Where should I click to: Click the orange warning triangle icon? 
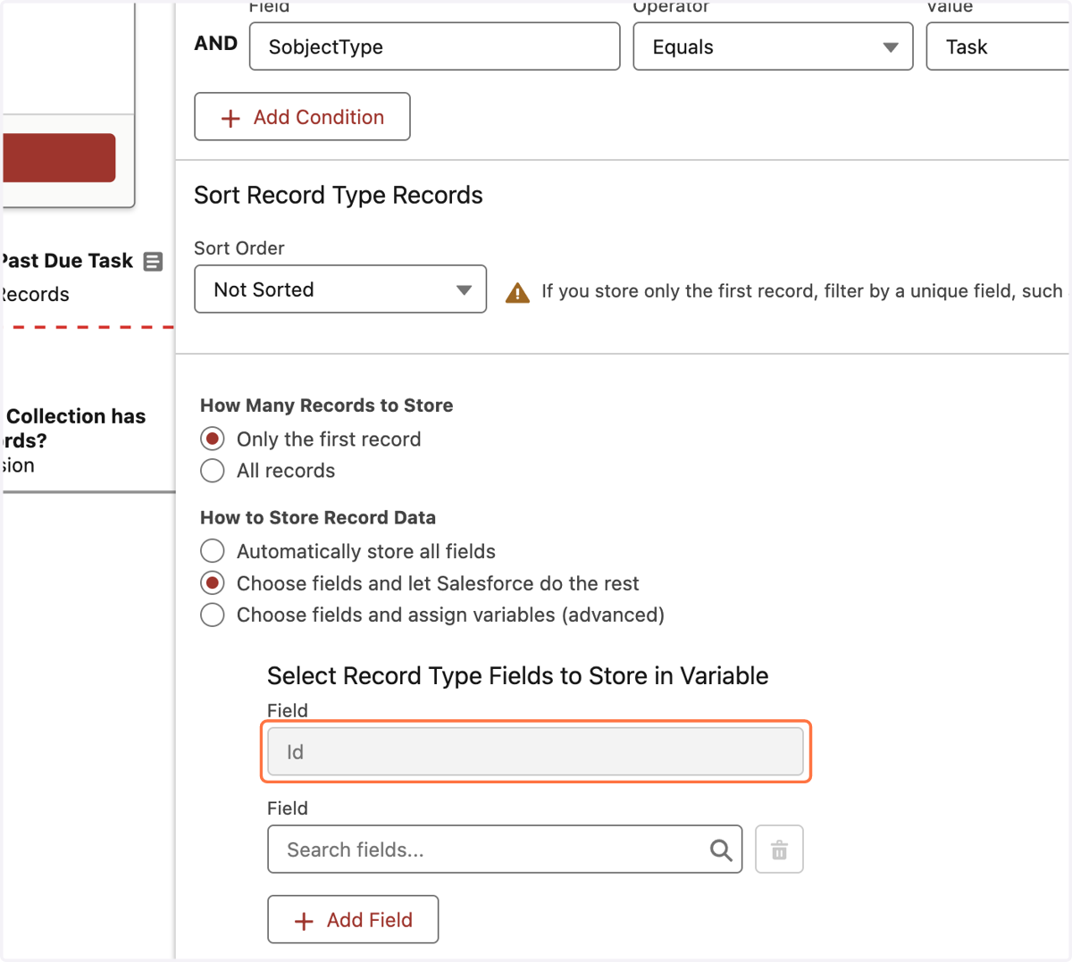pos(517,292)
